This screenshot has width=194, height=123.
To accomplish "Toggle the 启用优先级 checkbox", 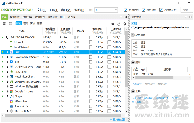I will click(161, 10).
